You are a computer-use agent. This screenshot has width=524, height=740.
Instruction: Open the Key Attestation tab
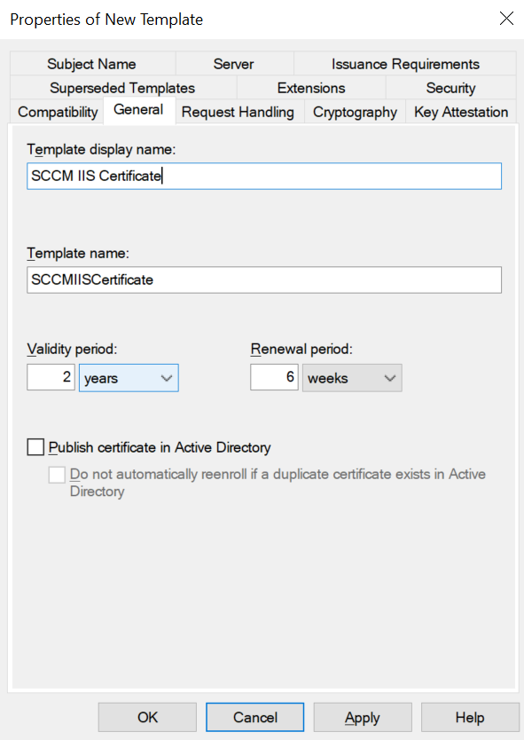(461, 112)
